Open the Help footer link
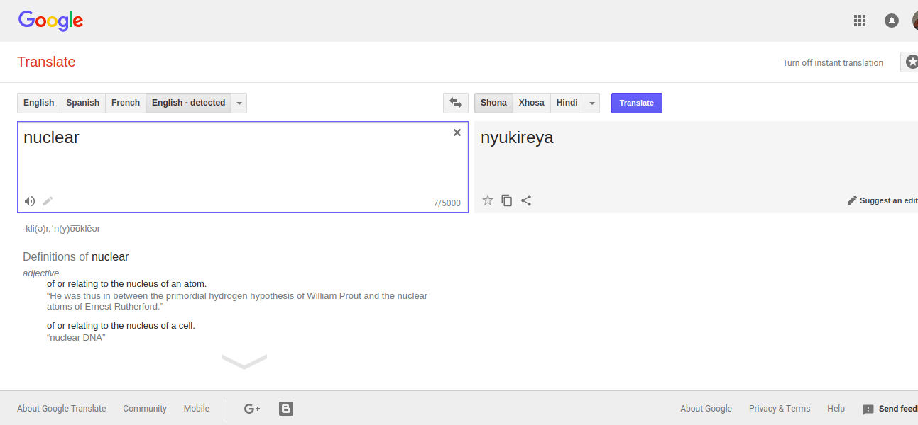The width and height of the screenshot is (918, 425). [x=836, y=409]
